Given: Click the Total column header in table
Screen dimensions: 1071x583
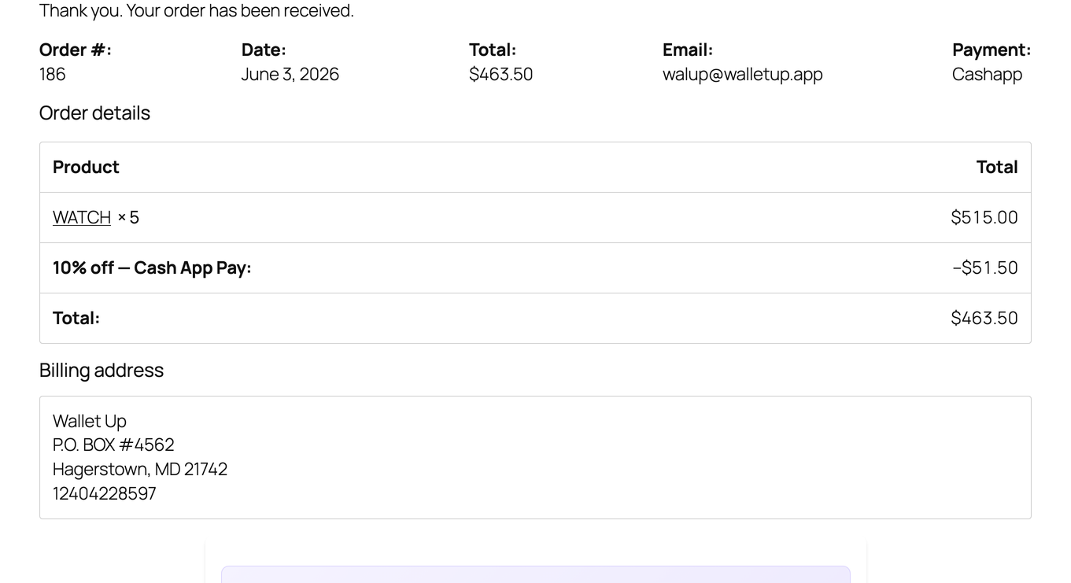Looking at the screenshot, I should (997, 167).
